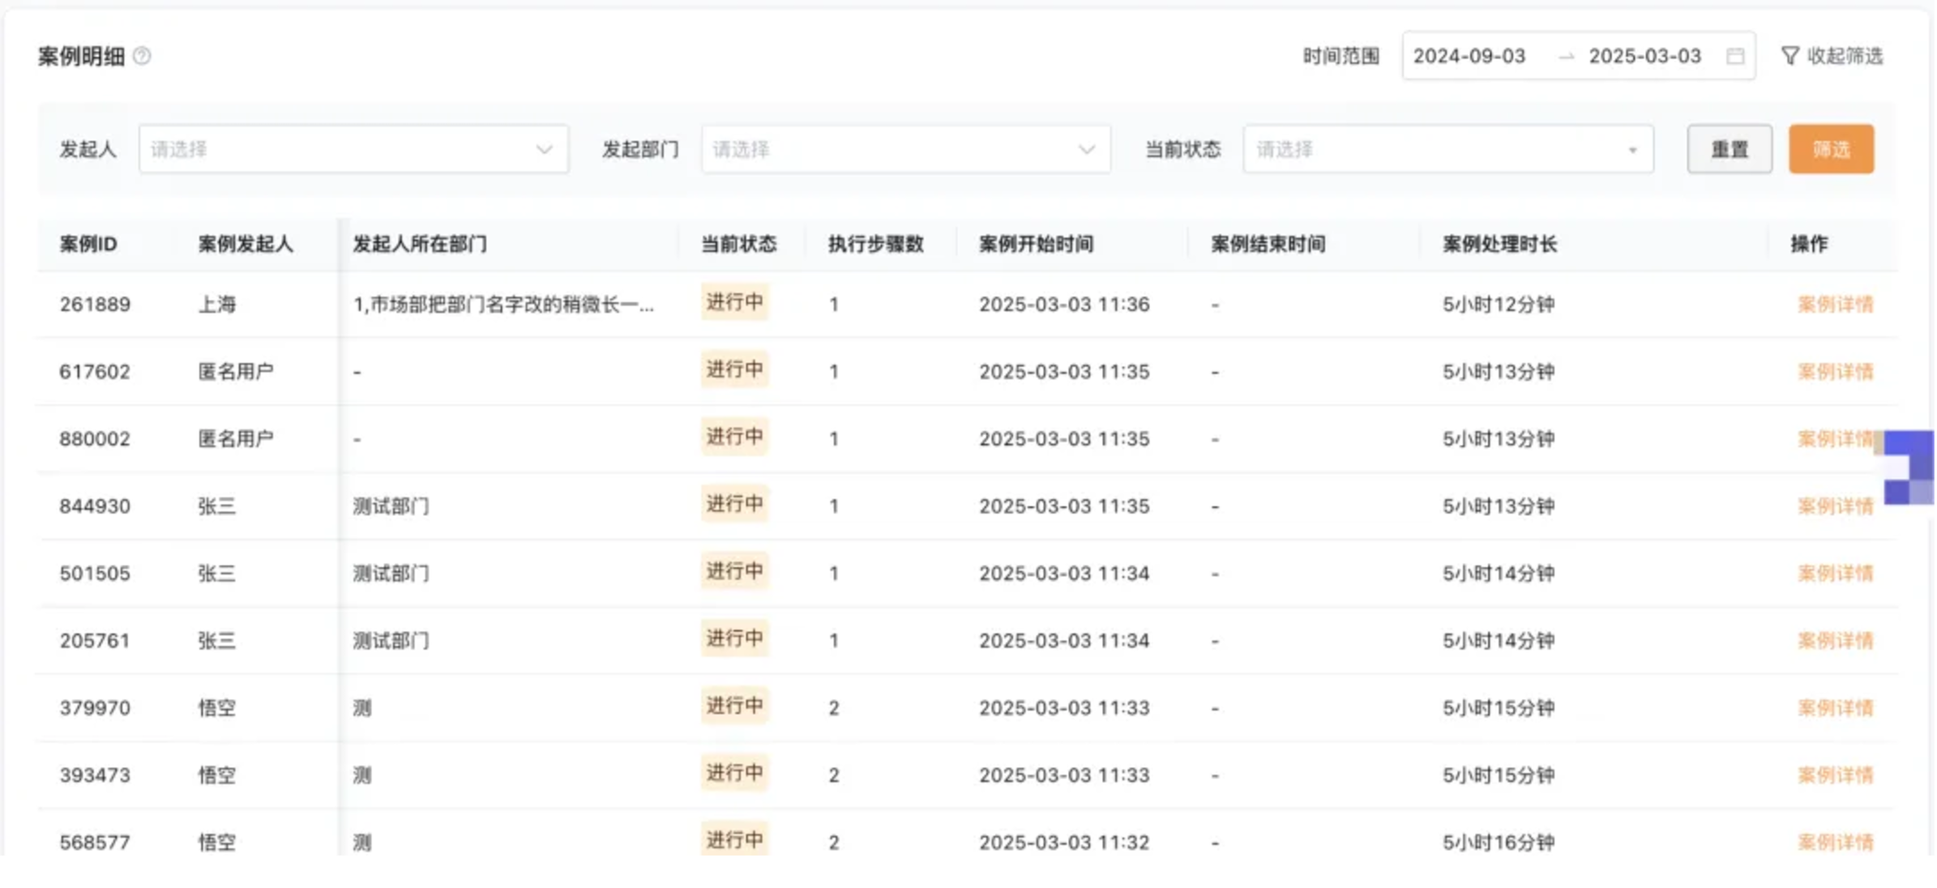Click the 发起人所在部门 column header
The image size is (1937, 888).
420,244
